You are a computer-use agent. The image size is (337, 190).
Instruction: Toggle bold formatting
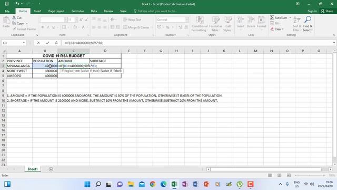point(43,27)
